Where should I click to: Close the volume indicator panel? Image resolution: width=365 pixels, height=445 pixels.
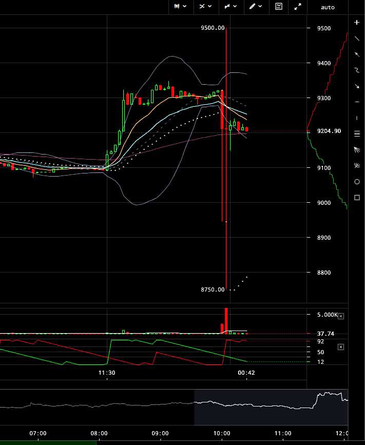point(341,316)
